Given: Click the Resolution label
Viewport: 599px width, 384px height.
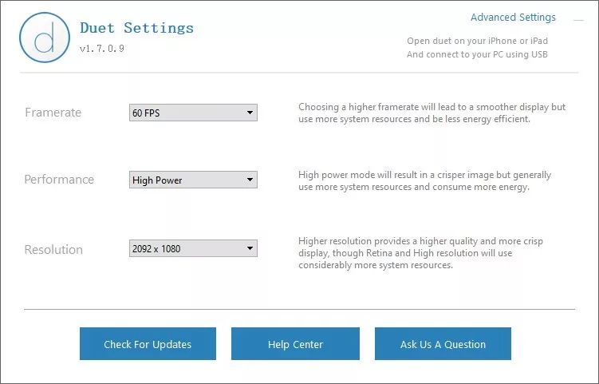Looking at the screenshot, I should 53,249.
